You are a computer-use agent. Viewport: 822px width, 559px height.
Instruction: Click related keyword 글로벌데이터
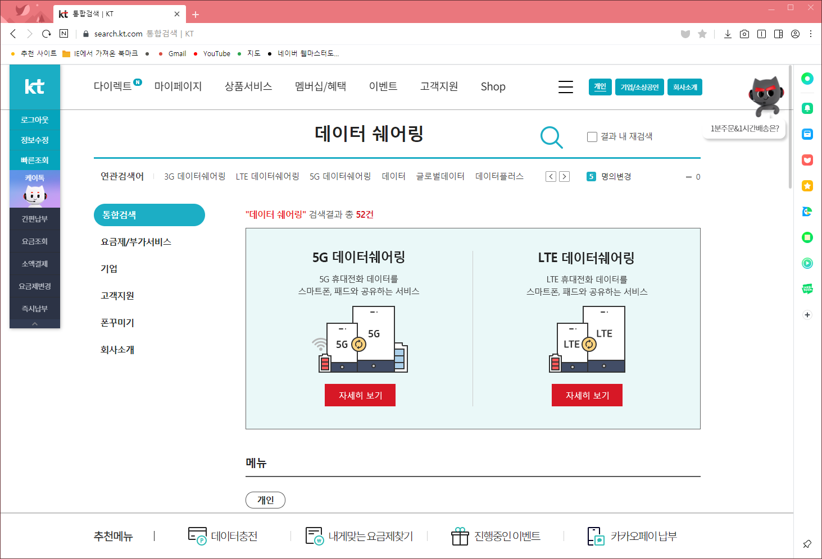440,176
